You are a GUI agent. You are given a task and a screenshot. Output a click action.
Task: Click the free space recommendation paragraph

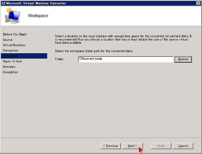click(x=123, y=39)
